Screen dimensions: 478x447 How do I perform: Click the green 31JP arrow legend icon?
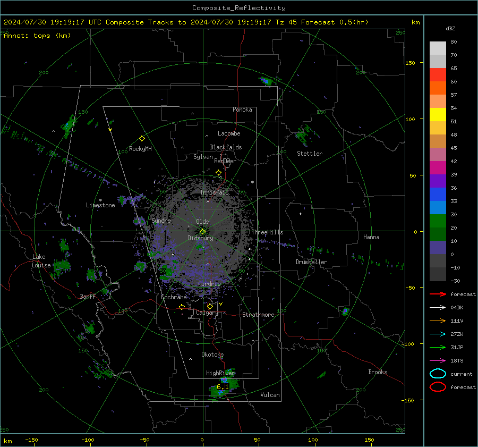[x=438, y=347]
